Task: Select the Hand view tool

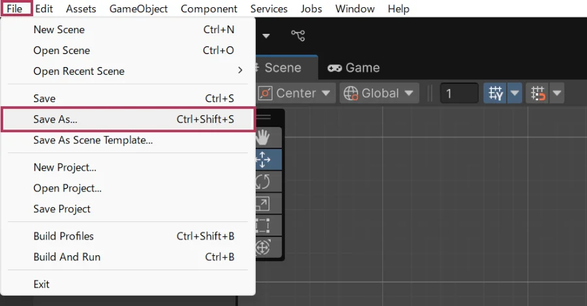Action: [263, 137]
